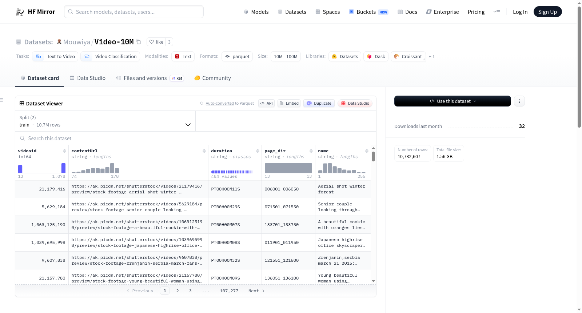Open the Pricing page

click(476, 12)
